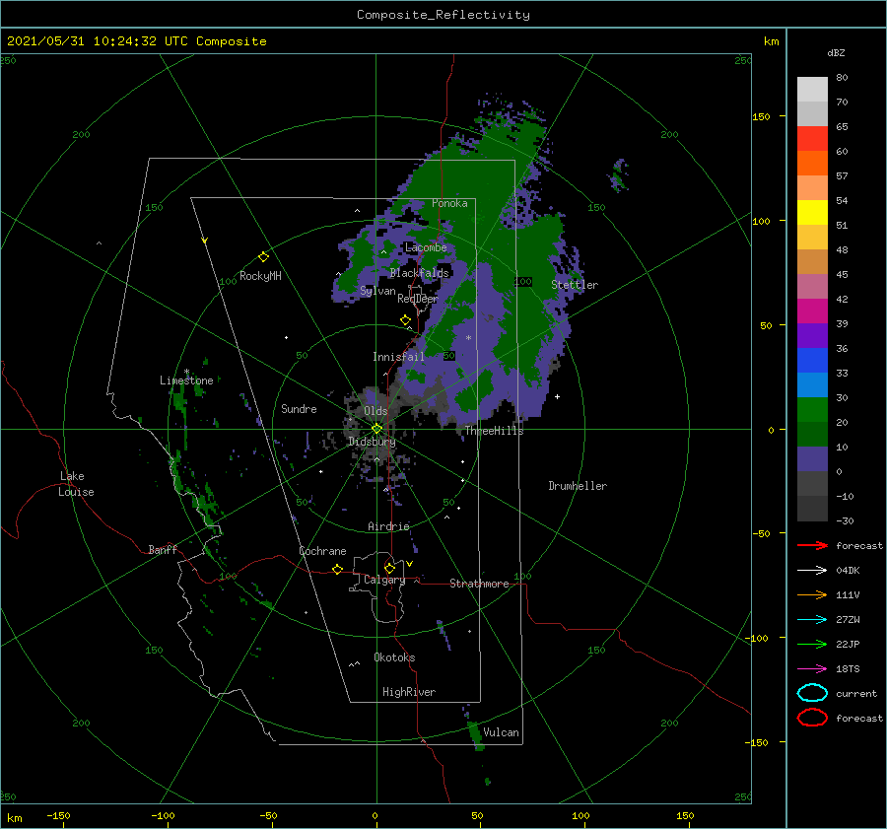Viewport: 887px width, 829px height.
Task: Click the Calgary city label
Action: (384, 580)
